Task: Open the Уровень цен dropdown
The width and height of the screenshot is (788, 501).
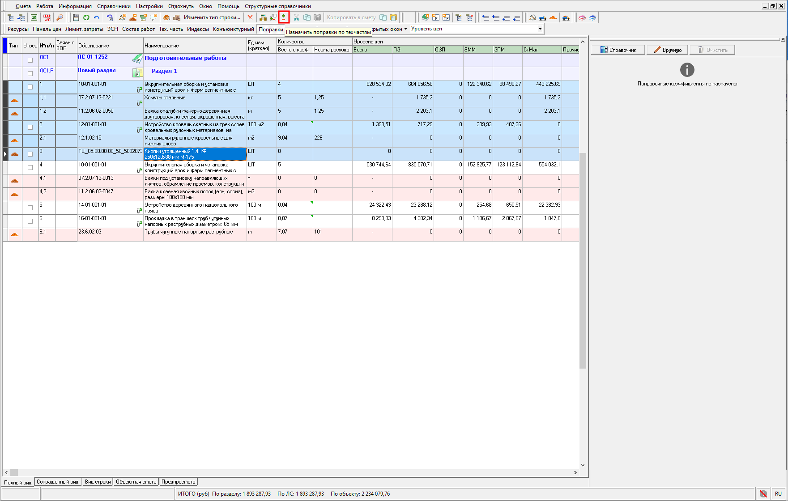Action: (x=540, y=29)
